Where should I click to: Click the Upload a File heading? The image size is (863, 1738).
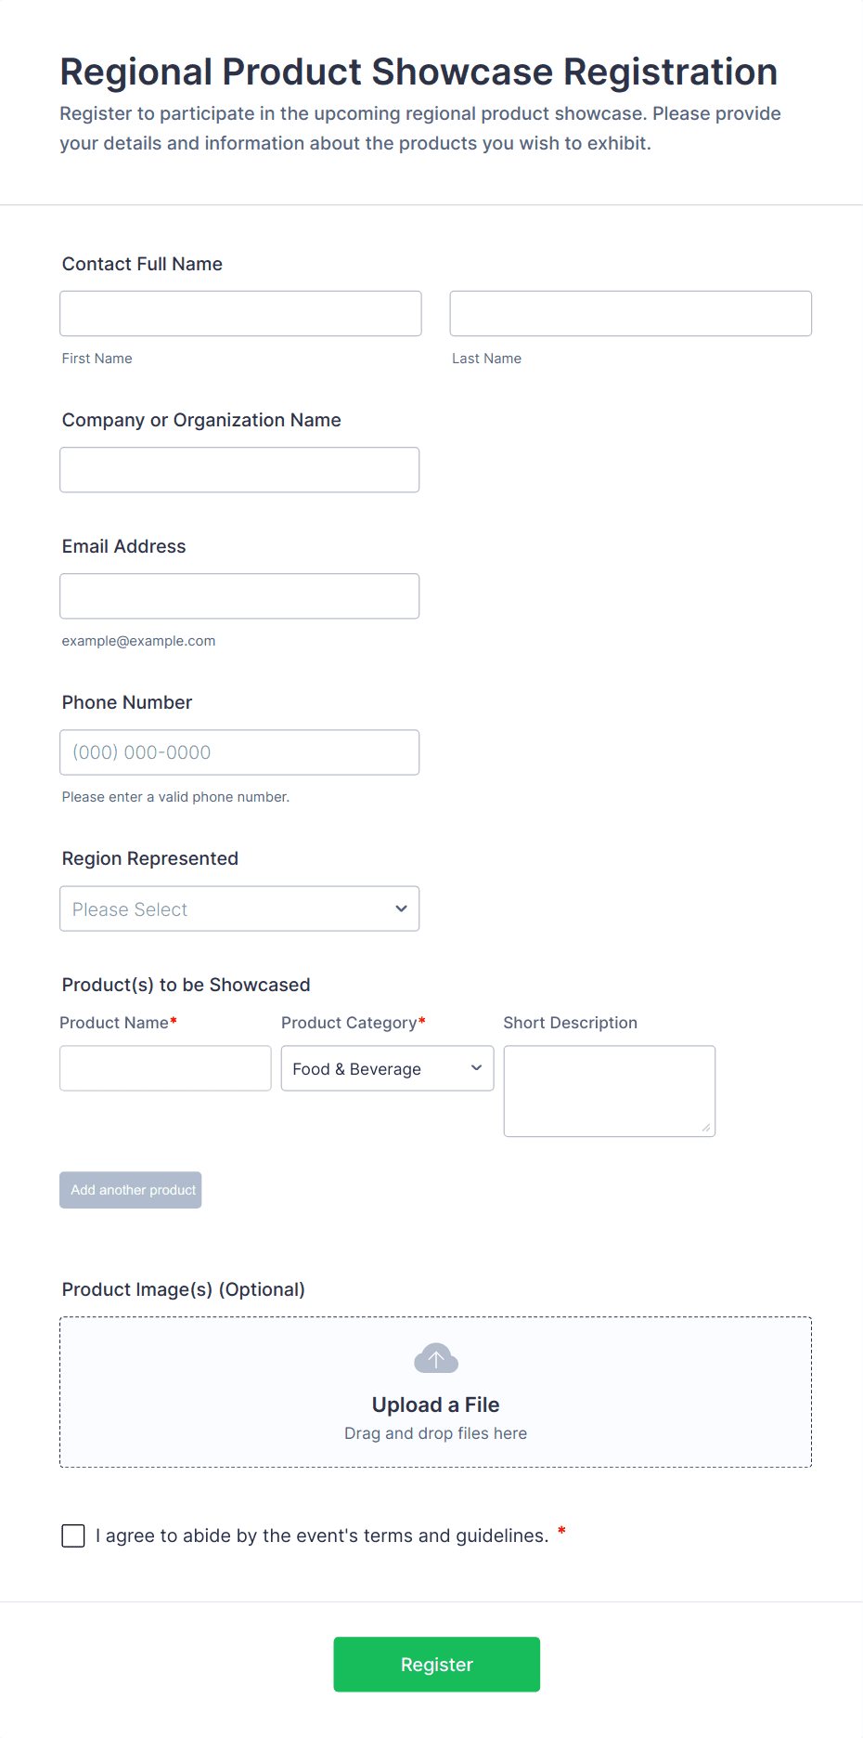pos(435,1405)
